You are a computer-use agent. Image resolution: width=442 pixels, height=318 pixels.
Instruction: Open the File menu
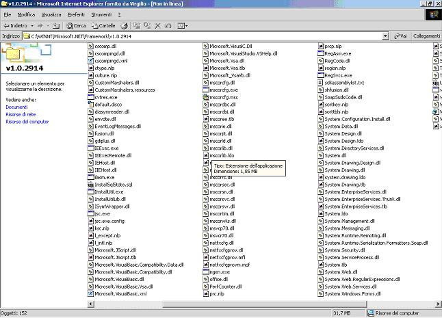(x=8, y=14)
